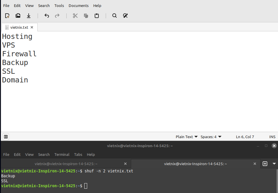Screen dimensions: 278x193
Task: Add a new terminal tab with plus icon
Action: point(265,164)
